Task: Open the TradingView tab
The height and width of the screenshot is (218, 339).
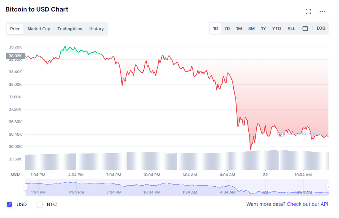Action: pyautogui.click(x=70, y=29)
